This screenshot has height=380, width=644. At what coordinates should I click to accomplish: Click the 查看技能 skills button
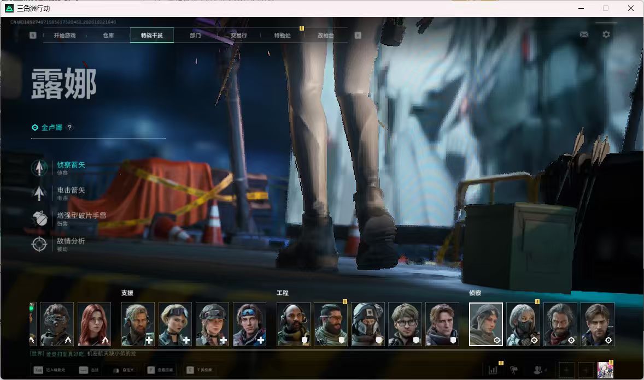(160, 370)
